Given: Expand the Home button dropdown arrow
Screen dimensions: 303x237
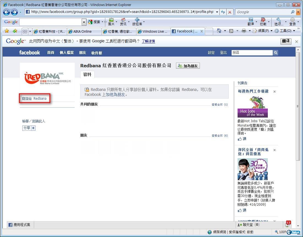Looking at the screenshot, I should (x=225, y=31).
